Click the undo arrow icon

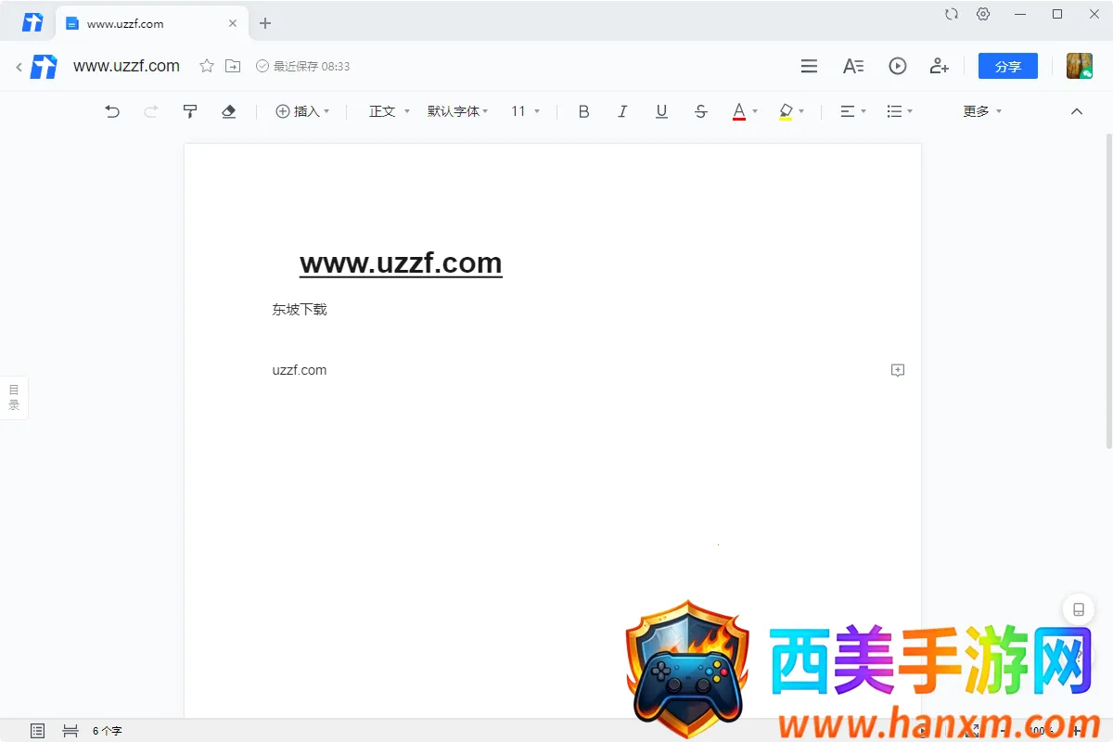(112, 111)
